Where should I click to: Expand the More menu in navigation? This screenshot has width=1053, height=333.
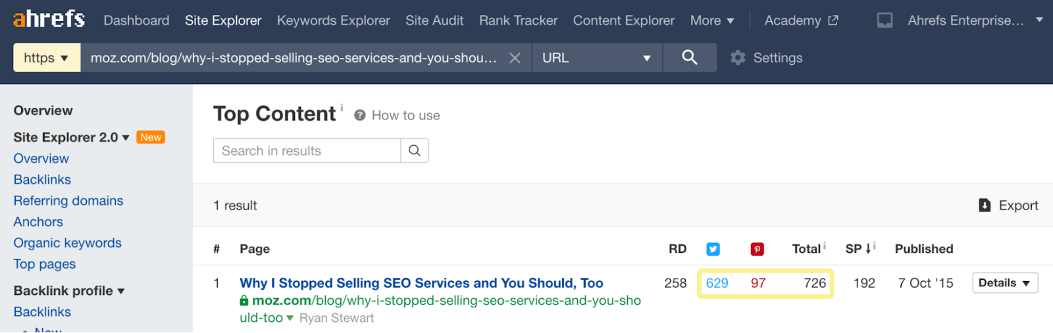click(711, 20)
